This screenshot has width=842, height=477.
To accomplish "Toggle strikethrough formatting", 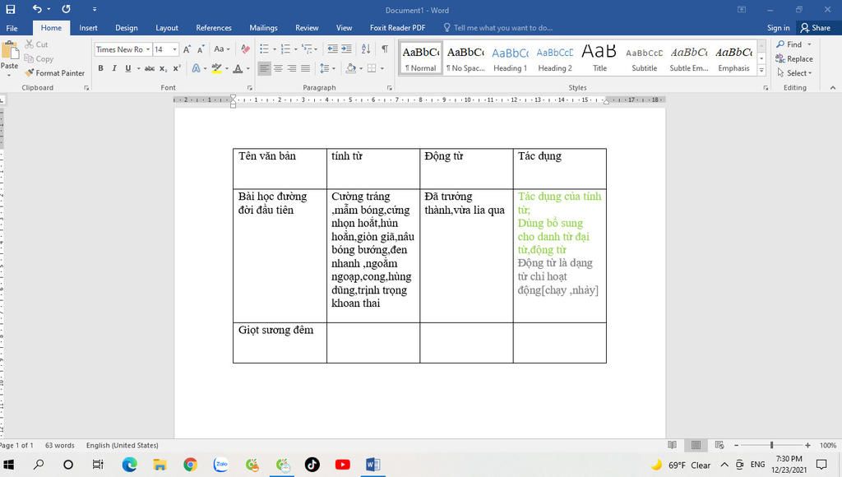I will tap(150, 68).
